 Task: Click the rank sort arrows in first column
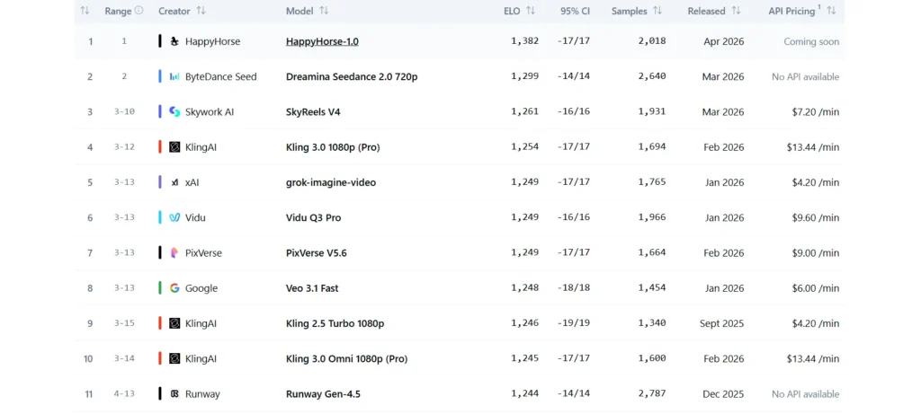[85, 11]
